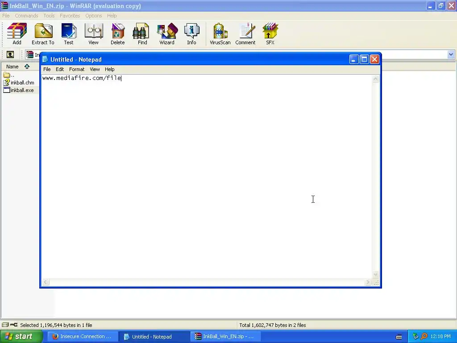Click the orange magnifier system tray icon
Screen dimensions: 457x343
(424, 337)
